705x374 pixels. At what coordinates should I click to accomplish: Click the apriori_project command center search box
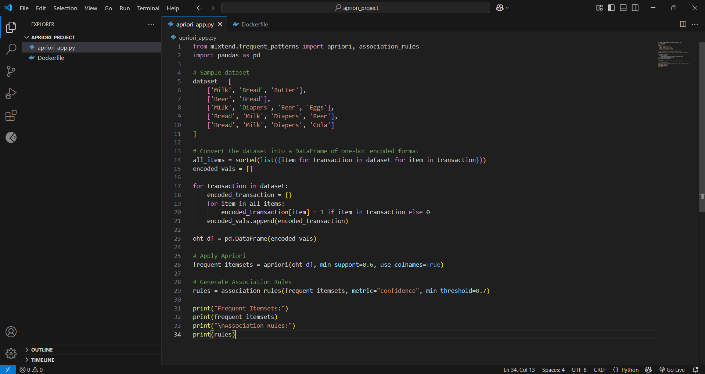tap(356, 8)
